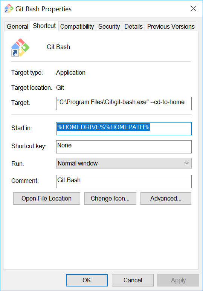The image size is (203, 291).
Task: Show the Previous Versions tab
Action: point(171,26)
